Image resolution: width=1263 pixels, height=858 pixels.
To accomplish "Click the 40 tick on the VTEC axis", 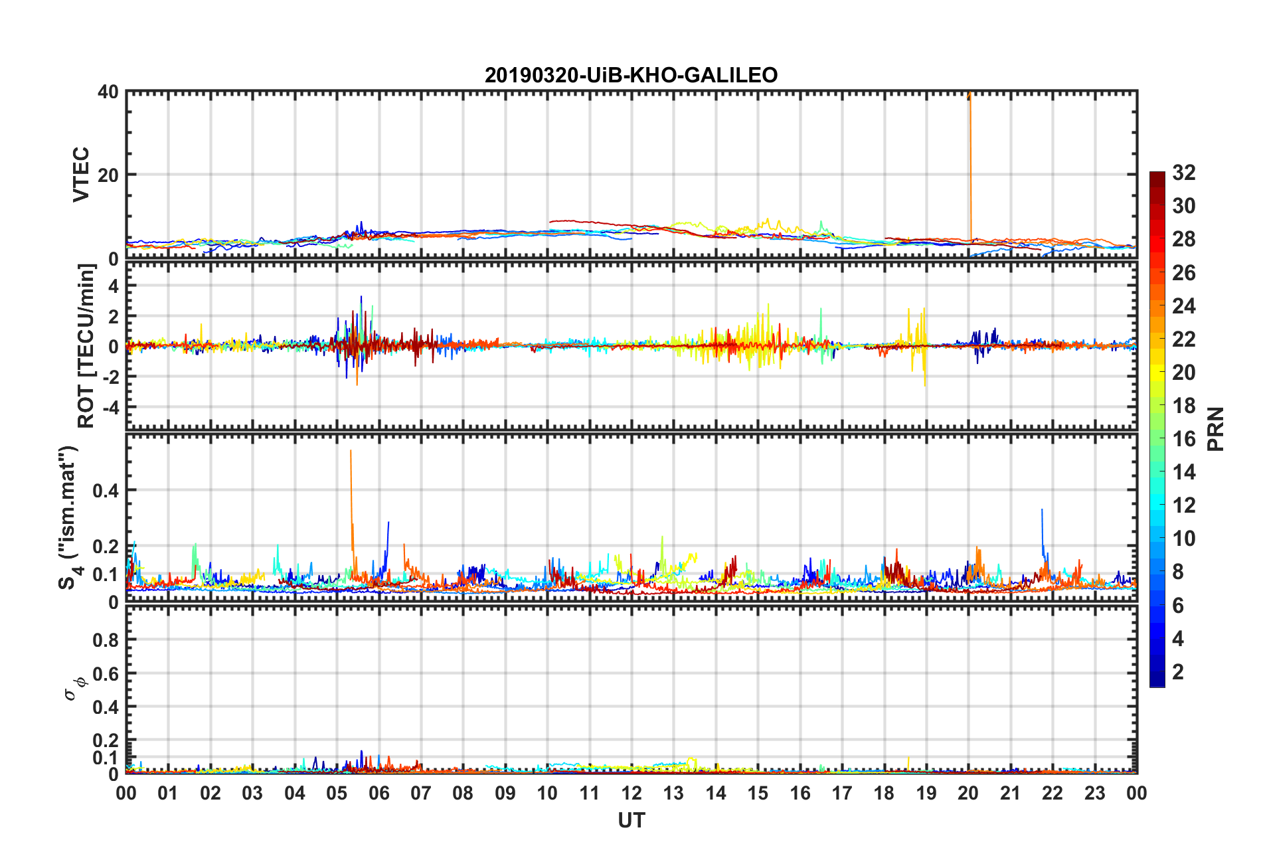I will [x=108, y=92].
